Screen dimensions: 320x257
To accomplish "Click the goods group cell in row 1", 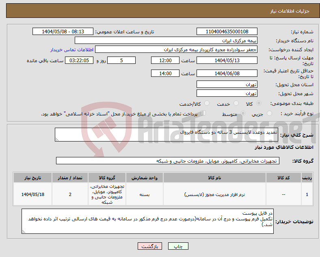I will (x=107, y=194).
